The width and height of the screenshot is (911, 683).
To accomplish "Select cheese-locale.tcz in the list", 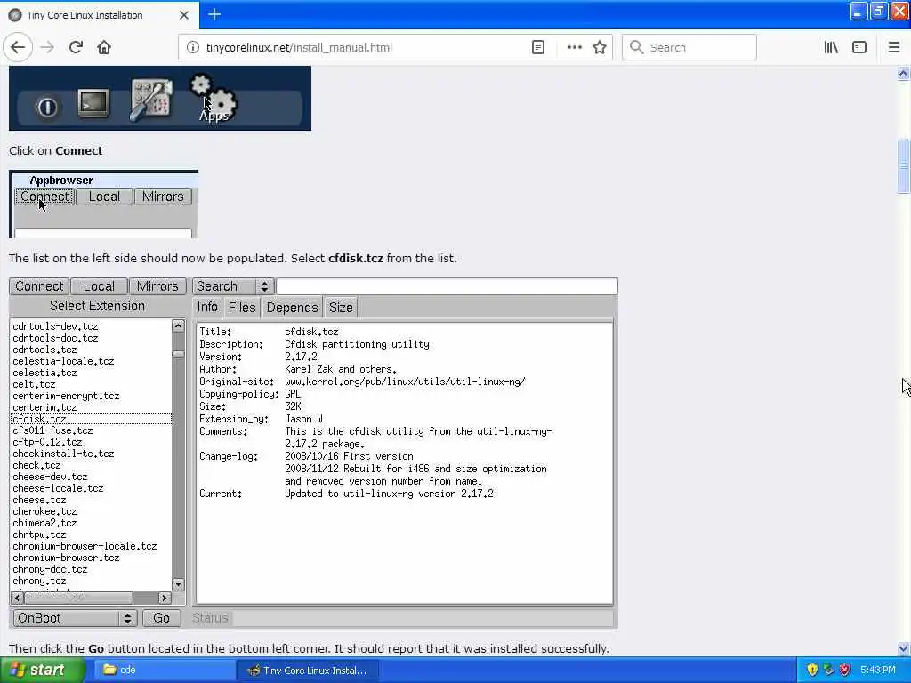I will point(92,488).
